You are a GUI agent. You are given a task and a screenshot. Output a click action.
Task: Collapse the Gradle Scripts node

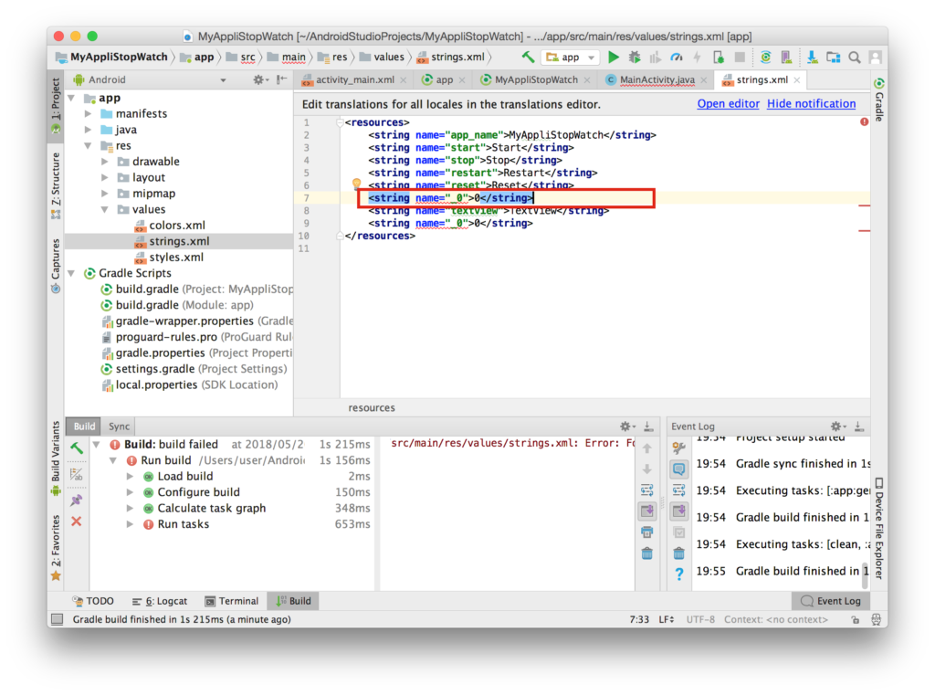click(72, 273)
